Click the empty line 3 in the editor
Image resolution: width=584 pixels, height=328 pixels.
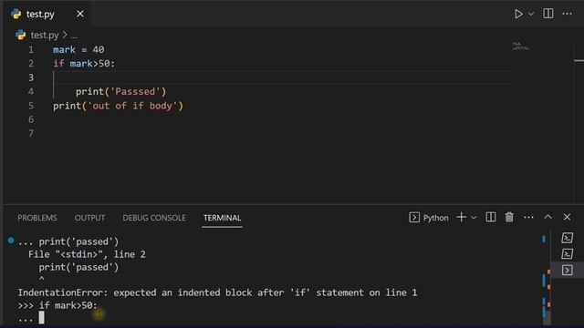(x=281, y=77)
